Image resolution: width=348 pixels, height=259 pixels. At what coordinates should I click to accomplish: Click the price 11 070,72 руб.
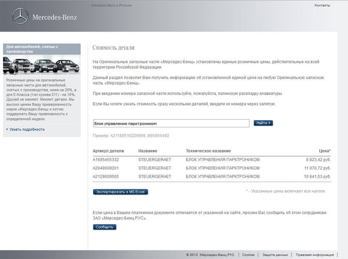click(x=317, y=168)
